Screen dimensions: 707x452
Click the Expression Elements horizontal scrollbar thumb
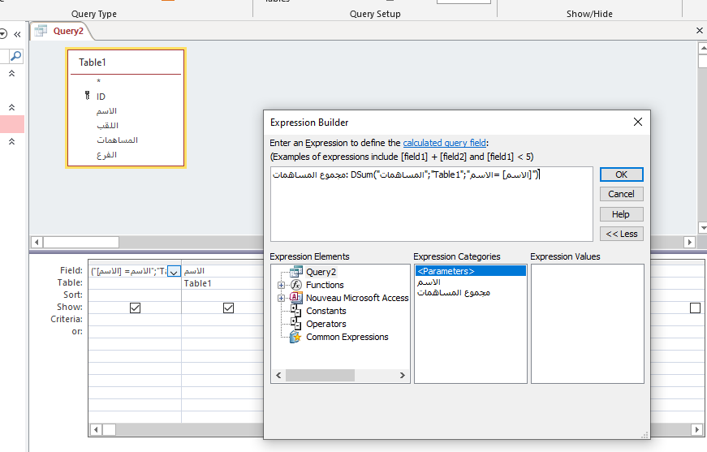tap(320, 375)
